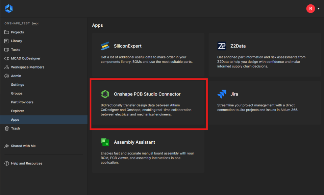Open Library in the sidebar
This screenshot has width=324, height=195.
pyautogui.click(x=17, y=41)
